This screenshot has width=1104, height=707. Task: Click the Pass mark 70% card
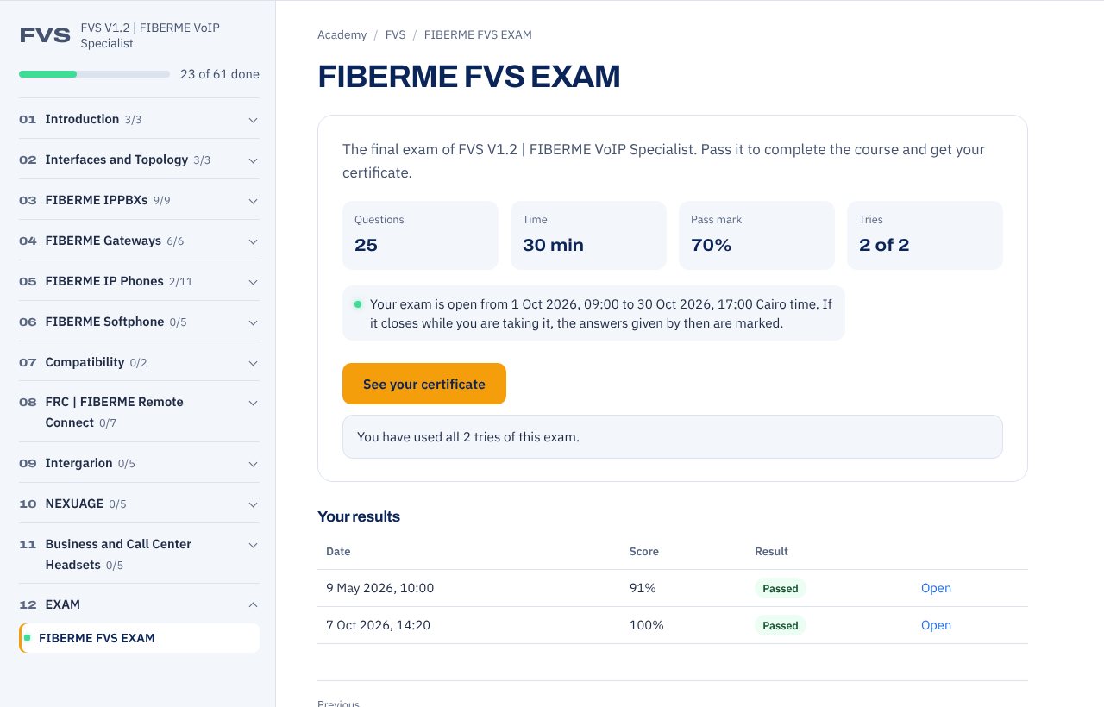click(x=756, y=235)
